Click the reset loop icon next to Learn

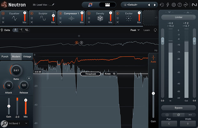click(x=155, y=30)
